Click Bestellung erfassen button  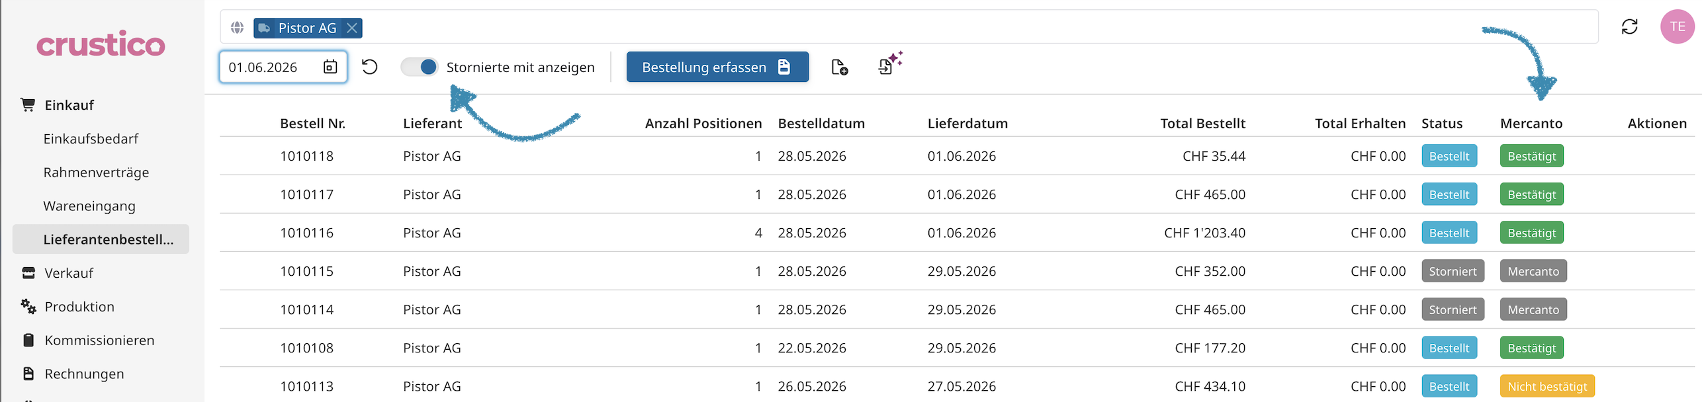pos(717,67)
